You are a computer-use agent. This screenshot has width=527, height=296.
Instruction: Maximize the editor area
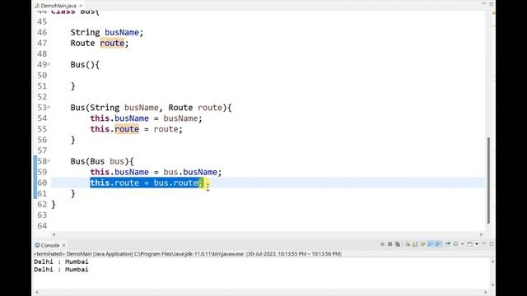(x=491, y=4)
